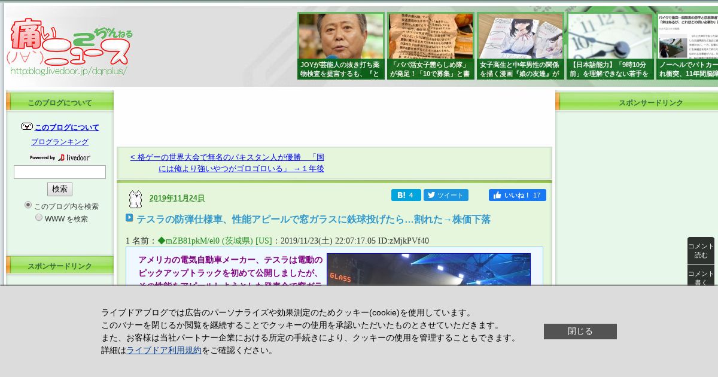
Task: Click the 2019年11月24日 date link
Action: click(x=177, y=198)
